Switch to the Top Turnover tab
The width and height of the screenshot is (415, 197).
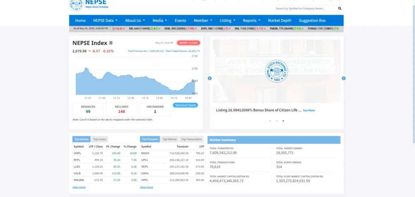tap(150, 139)
